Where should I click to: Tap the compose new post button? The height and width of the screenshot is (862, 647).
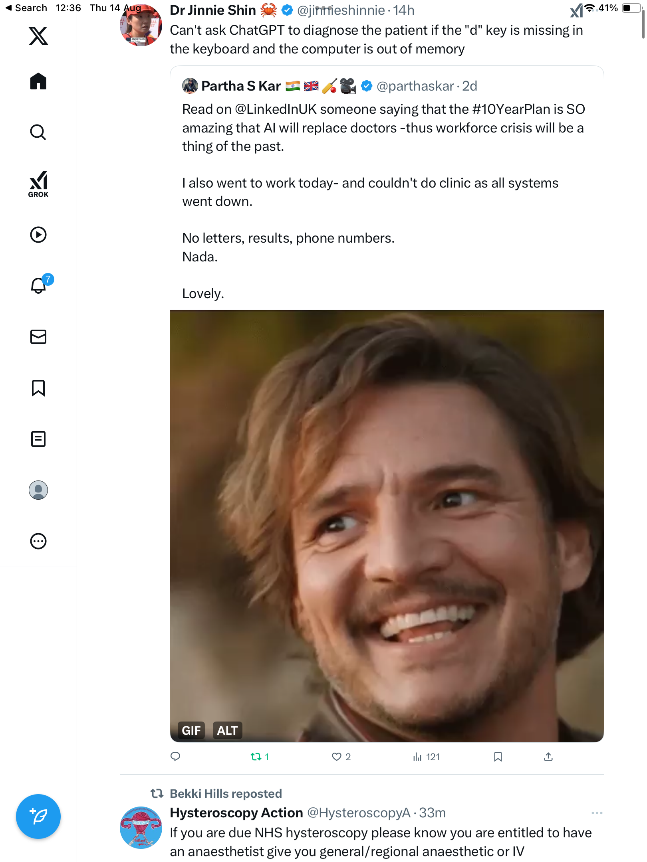click(38, 817)
